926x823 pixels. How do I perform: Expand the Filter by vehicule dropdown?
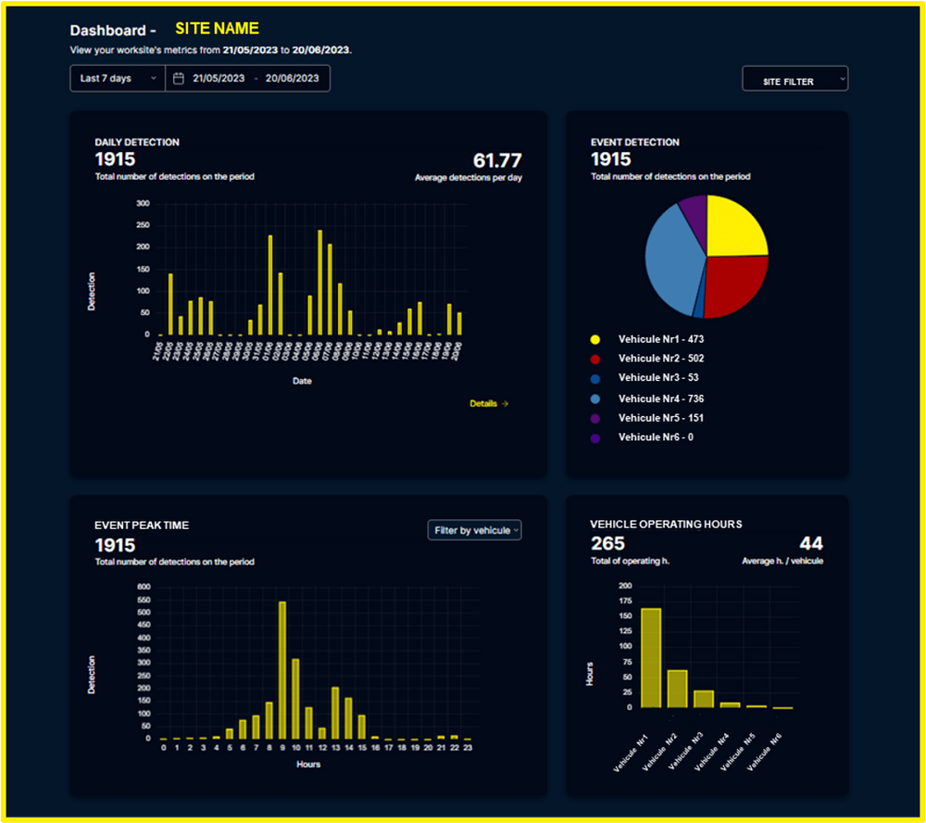point(474,529)
